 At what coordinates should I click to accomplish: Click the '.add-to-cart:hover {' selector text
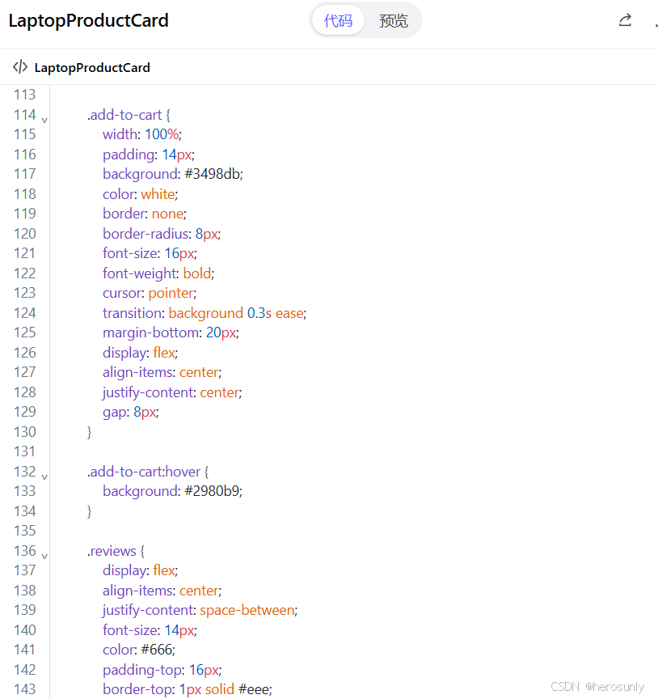click(x=148, y=472)
